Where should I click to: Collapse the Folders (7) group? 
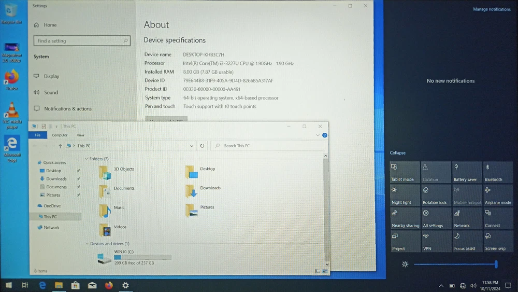87,159
